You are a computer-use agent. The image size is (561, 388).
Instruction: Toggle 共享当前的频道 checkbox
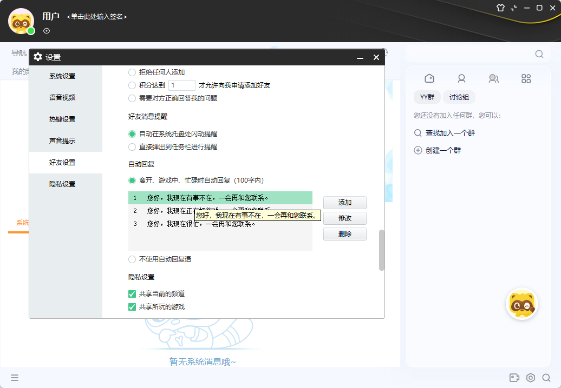132,294
